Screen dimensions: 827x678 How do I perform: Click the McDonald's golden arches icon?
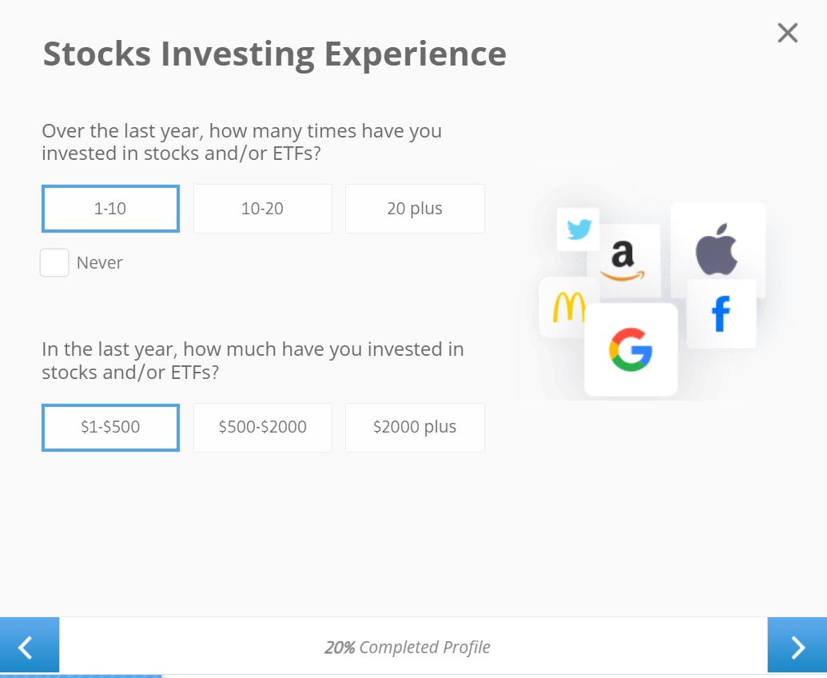click(x=569, y=307)
